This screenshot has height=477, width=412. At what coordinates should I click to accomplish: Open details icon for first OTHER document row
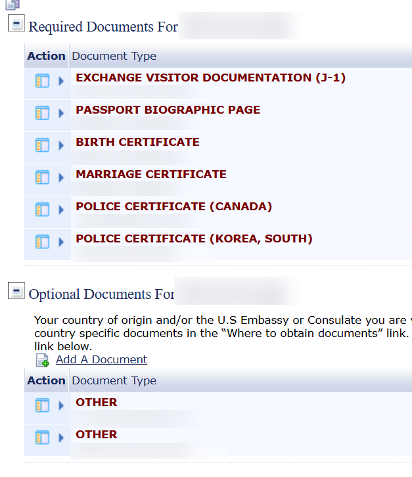pyautogui.click(x=42, y=405)
